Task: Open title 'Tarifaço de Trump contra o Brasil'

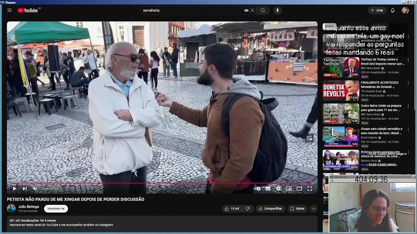Action: pos(383,62)
